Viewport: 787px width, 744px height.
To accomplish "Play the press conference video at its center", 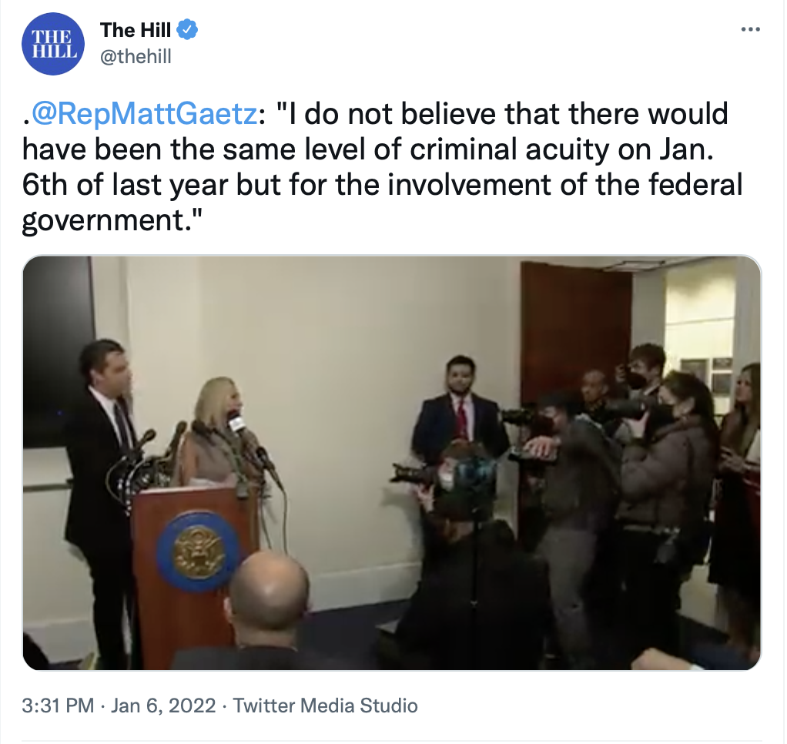I will coord(392,462).
